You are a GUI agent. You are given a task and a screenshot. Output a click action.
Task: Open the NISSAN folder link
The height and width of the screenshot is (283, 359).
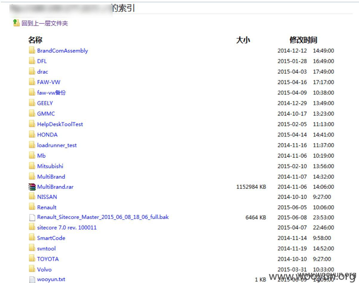pos(47,197)
